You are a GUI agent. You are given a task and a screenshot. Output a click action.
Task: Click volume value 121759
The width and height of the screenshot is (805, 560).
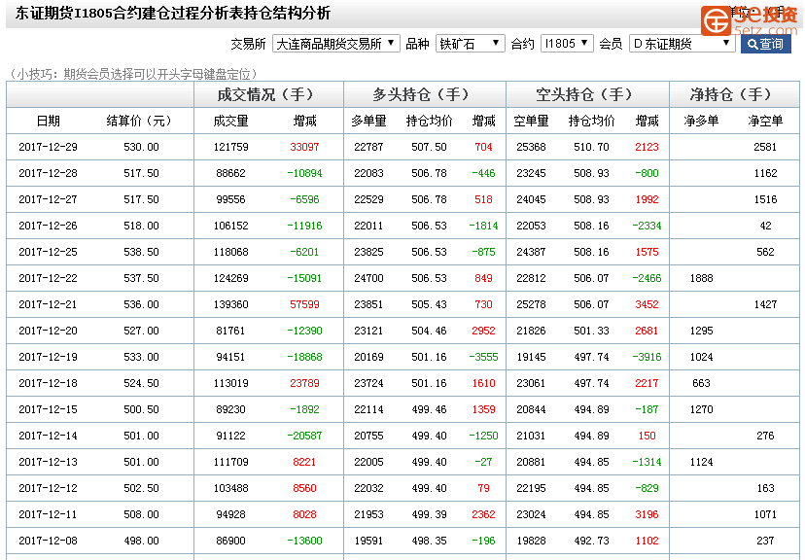pos(231,148)
